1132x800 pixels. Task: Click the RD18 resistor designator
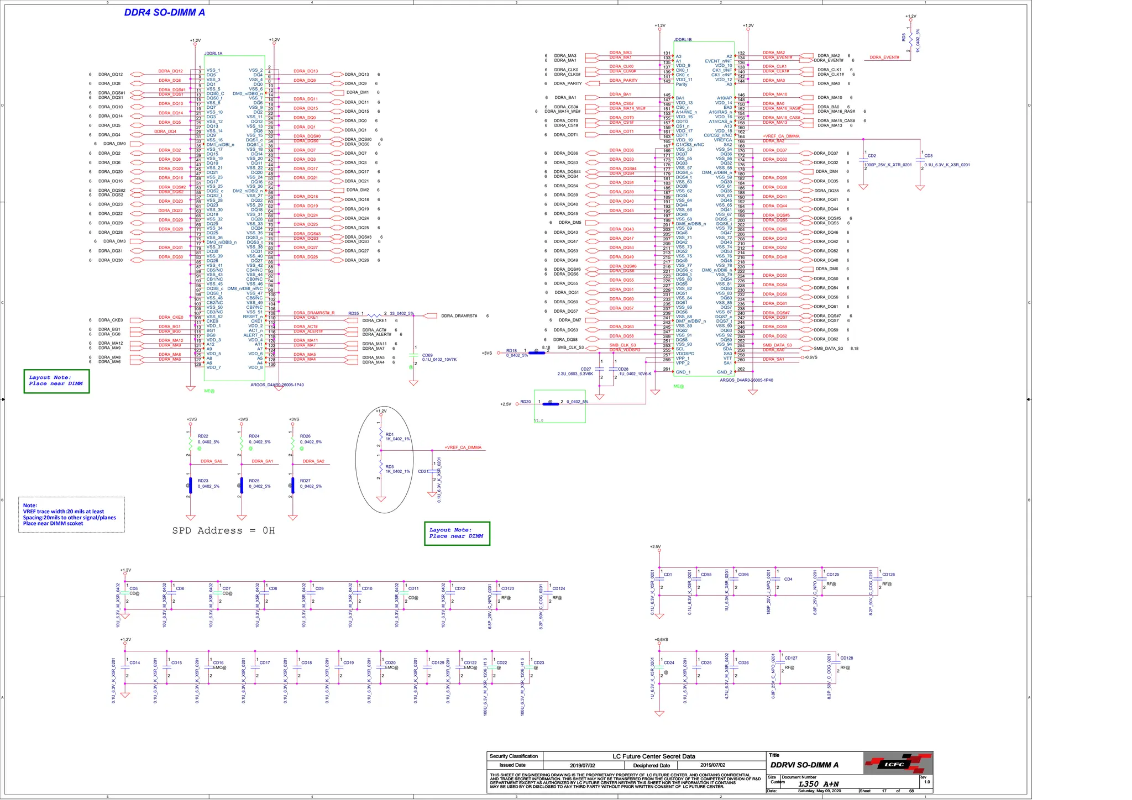(511, 351)
